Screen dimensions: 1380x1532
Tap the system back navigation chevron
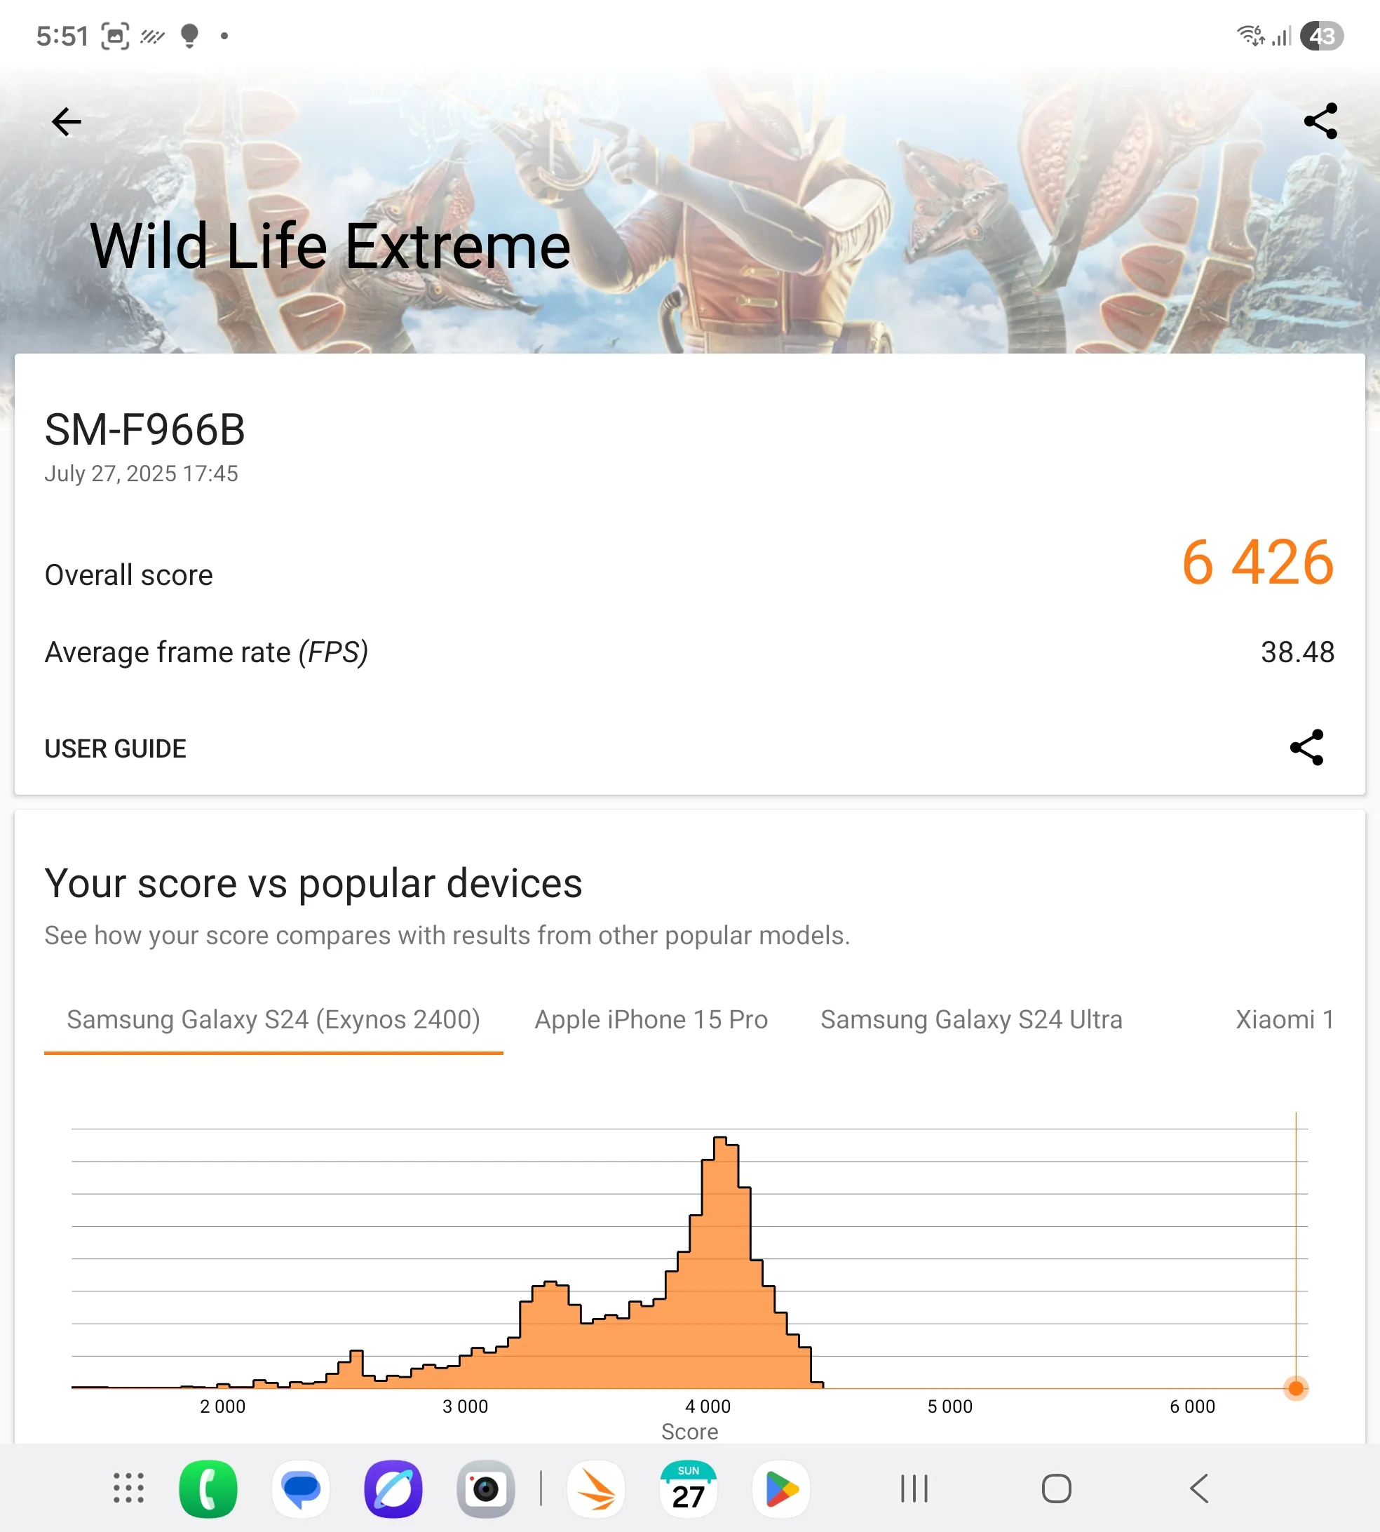[1199, 1488]
